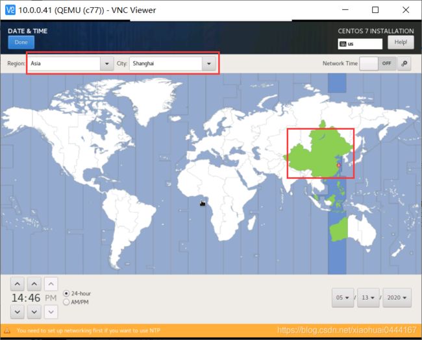The width and height of the screenshot is (422, 340).
Task: Open NTP server settings gear icon
Action: pyautogui.click(x=404, y=64)
